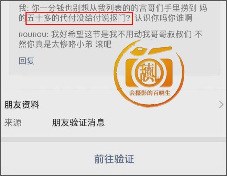The width and height of the screenshot is (227, 176).
Task: Select the ROUROU commenter name
Action: 33,35
